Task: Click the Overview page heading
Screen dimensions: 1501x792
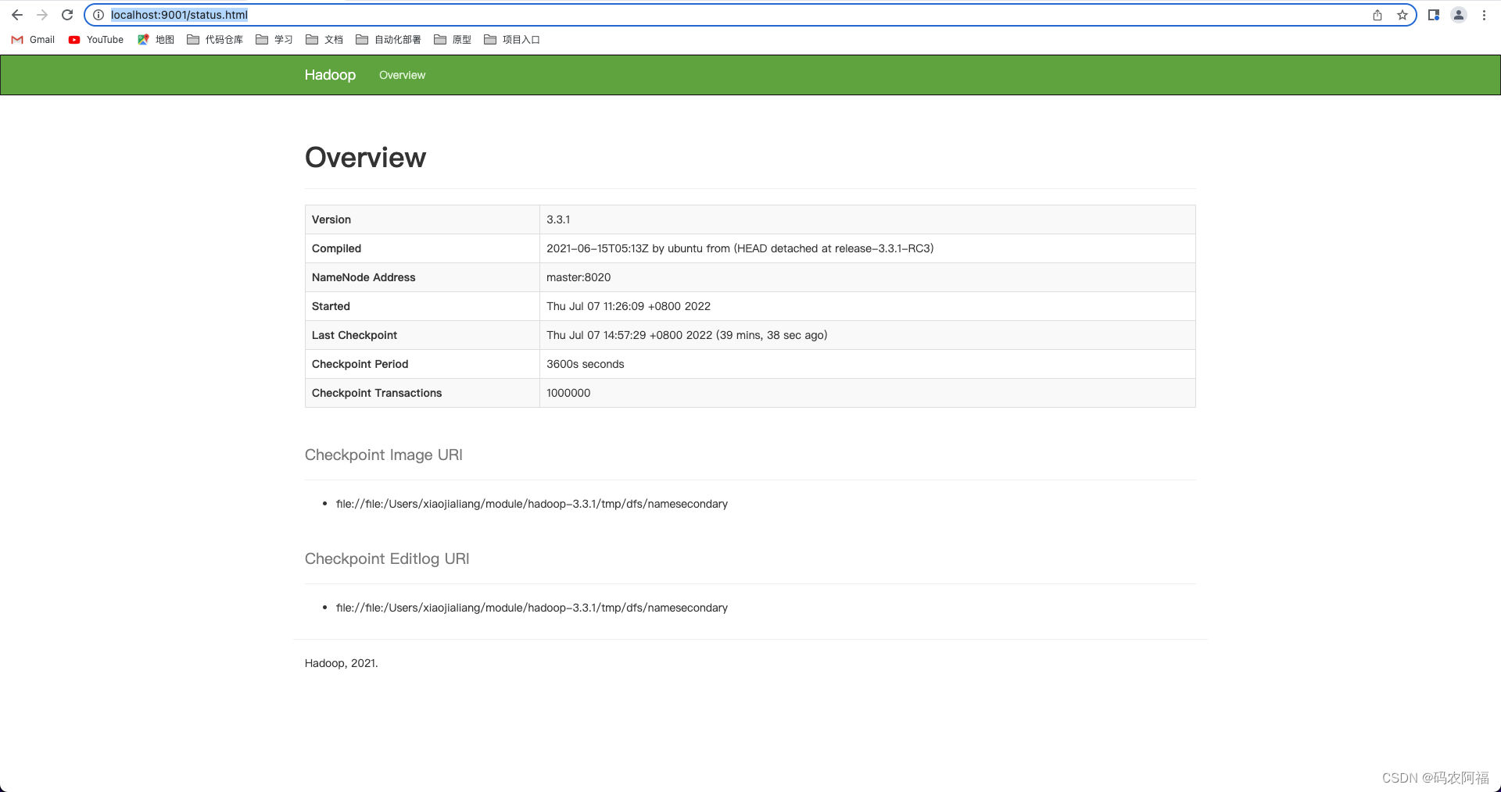Action: pos(365,158)
